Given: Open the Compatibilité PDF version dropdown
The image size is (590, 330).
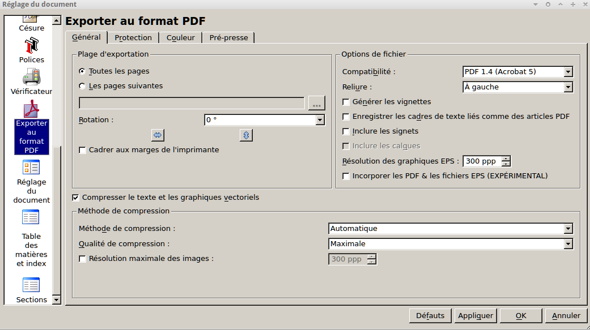Looking at the screenshot, I should click(x=518, y=72).
